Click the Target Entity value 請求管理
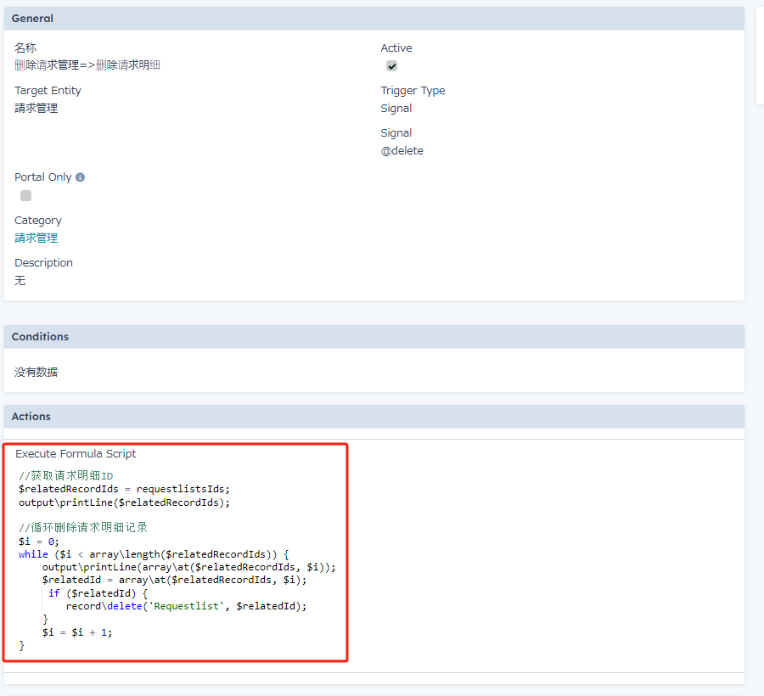Image resolution: width=764 pixels, height=696 pixels. 37,108
